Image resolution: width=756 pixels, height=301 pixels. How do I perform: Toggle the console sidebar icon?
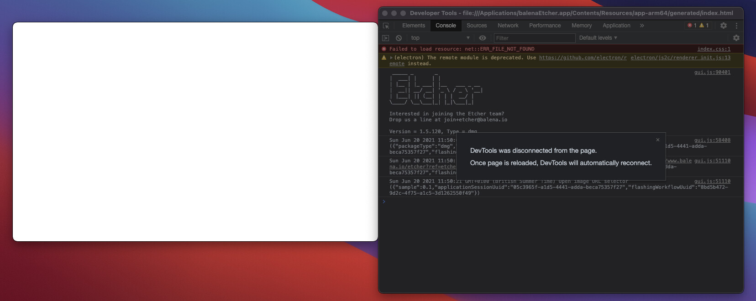click(x=386, y=38)
